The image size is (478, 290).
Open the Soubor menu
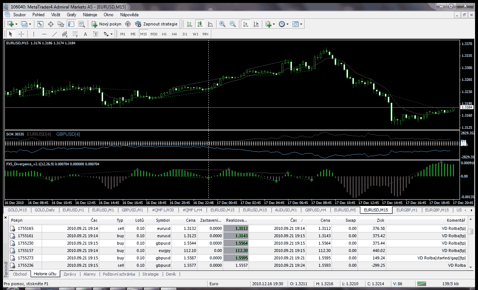(20, 15)
